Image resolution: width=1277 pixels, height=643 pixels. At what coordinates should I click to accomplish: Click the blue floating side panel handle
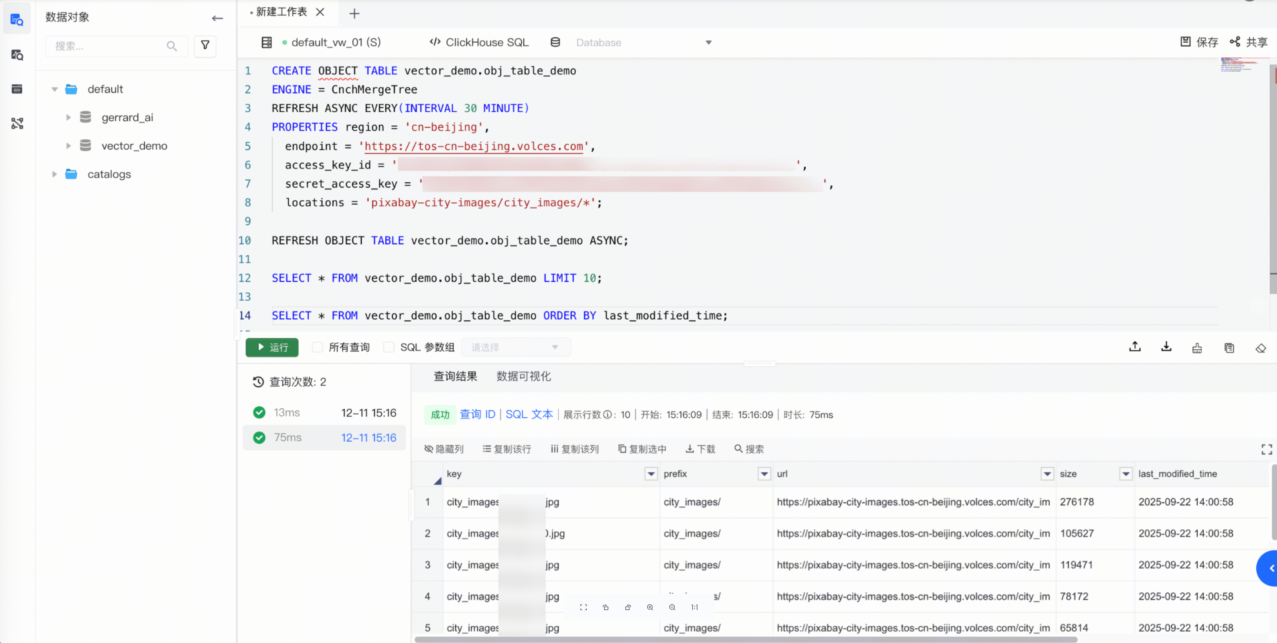pos(1267,568)
